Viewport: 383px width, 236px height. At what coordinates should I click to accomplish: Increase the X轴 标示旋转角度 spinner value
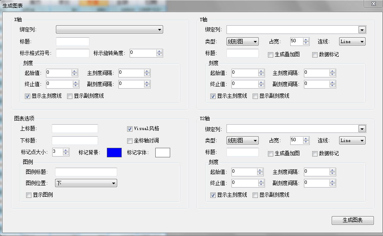159,51
